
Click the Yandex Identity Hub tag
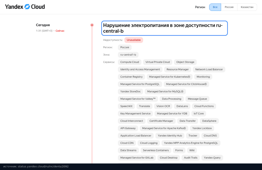click(170, 135)
